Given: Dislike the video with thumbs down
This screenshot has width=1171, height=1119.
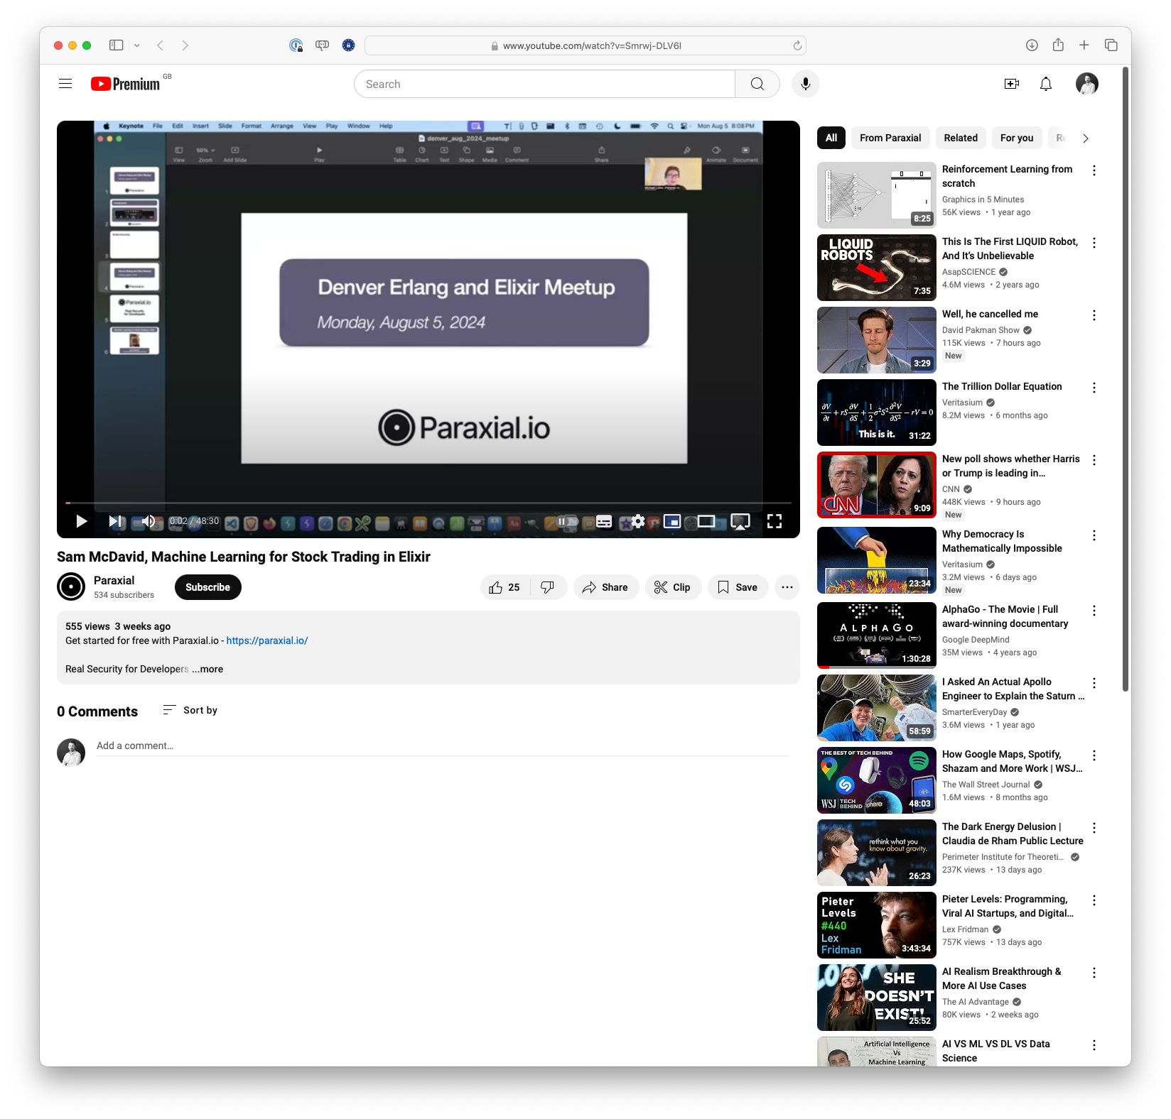Looking at the screenshot, I should pos(547,587).
